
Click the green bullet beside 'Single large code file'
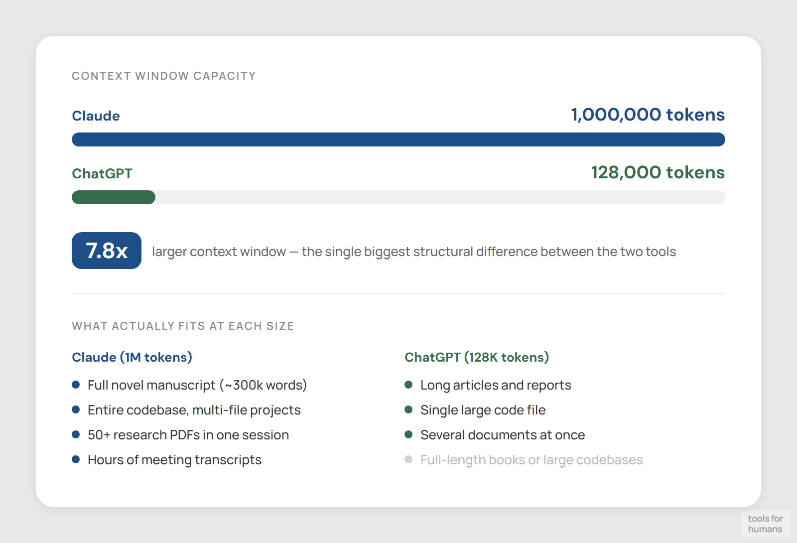click(x=409, y=409)
